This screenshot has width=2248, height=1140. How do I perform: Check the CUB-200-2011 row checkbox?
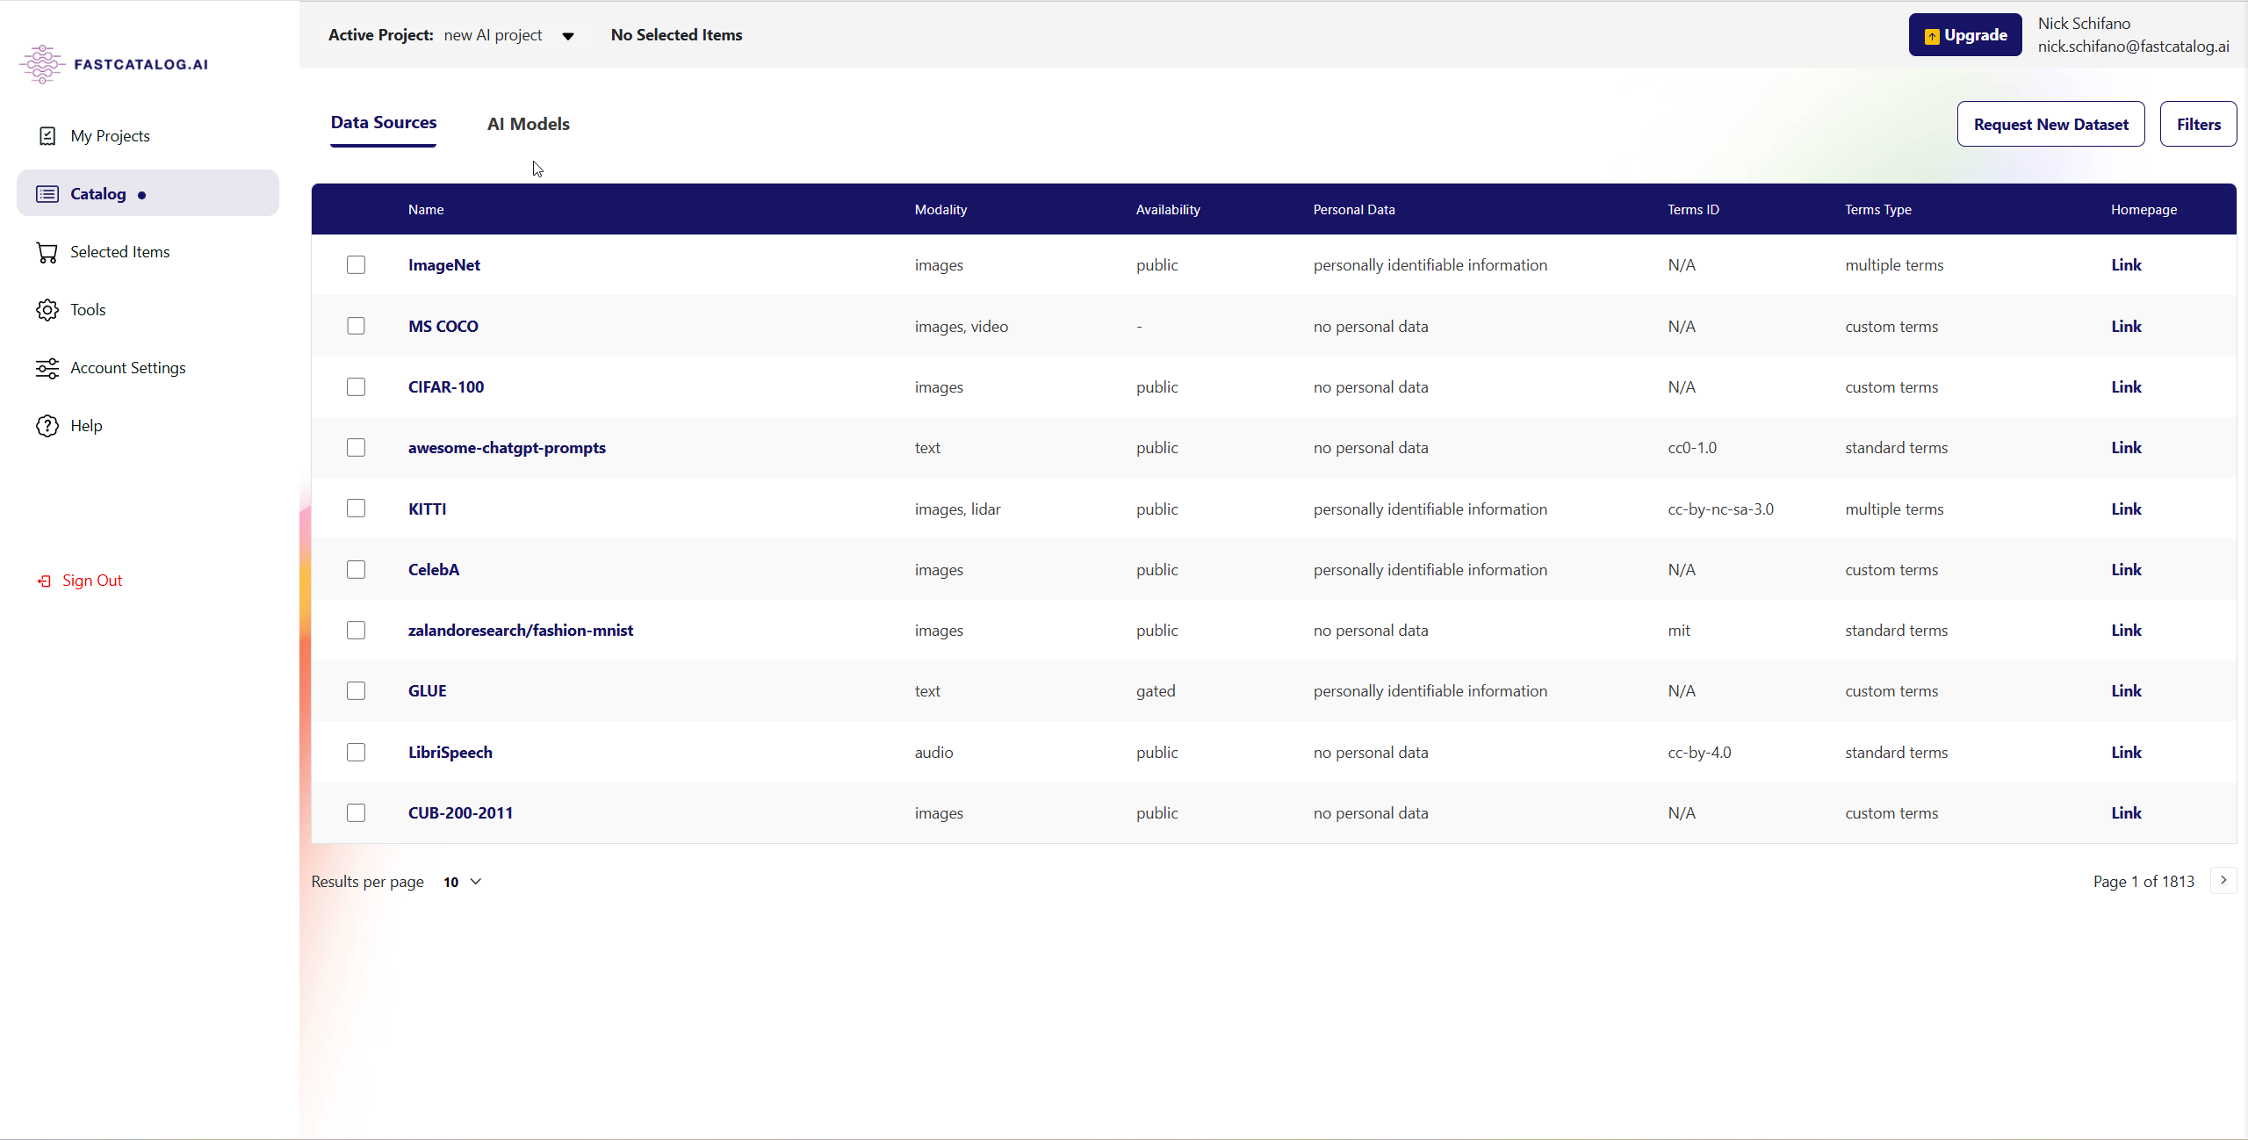pyautogui.click(x=356, y=813)
